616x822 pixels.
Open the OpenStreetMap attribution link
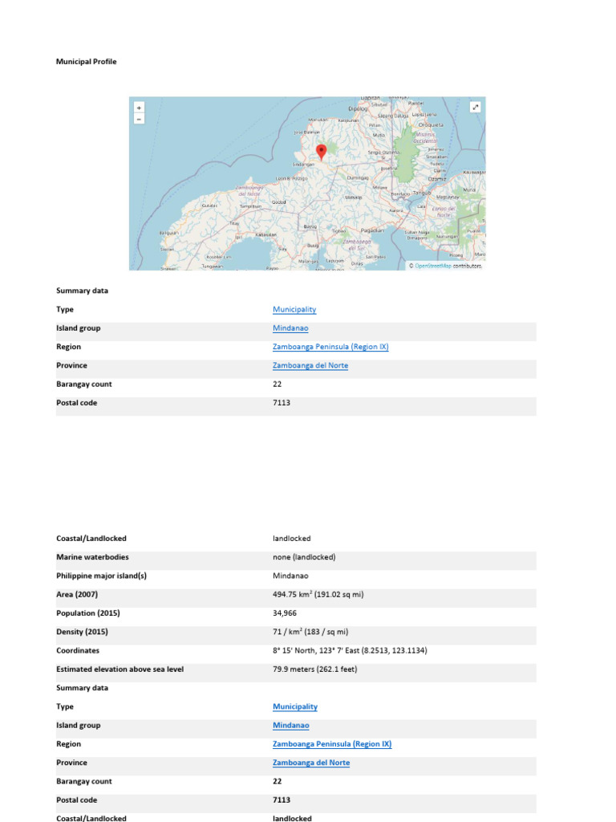click(x=432, y=266)
